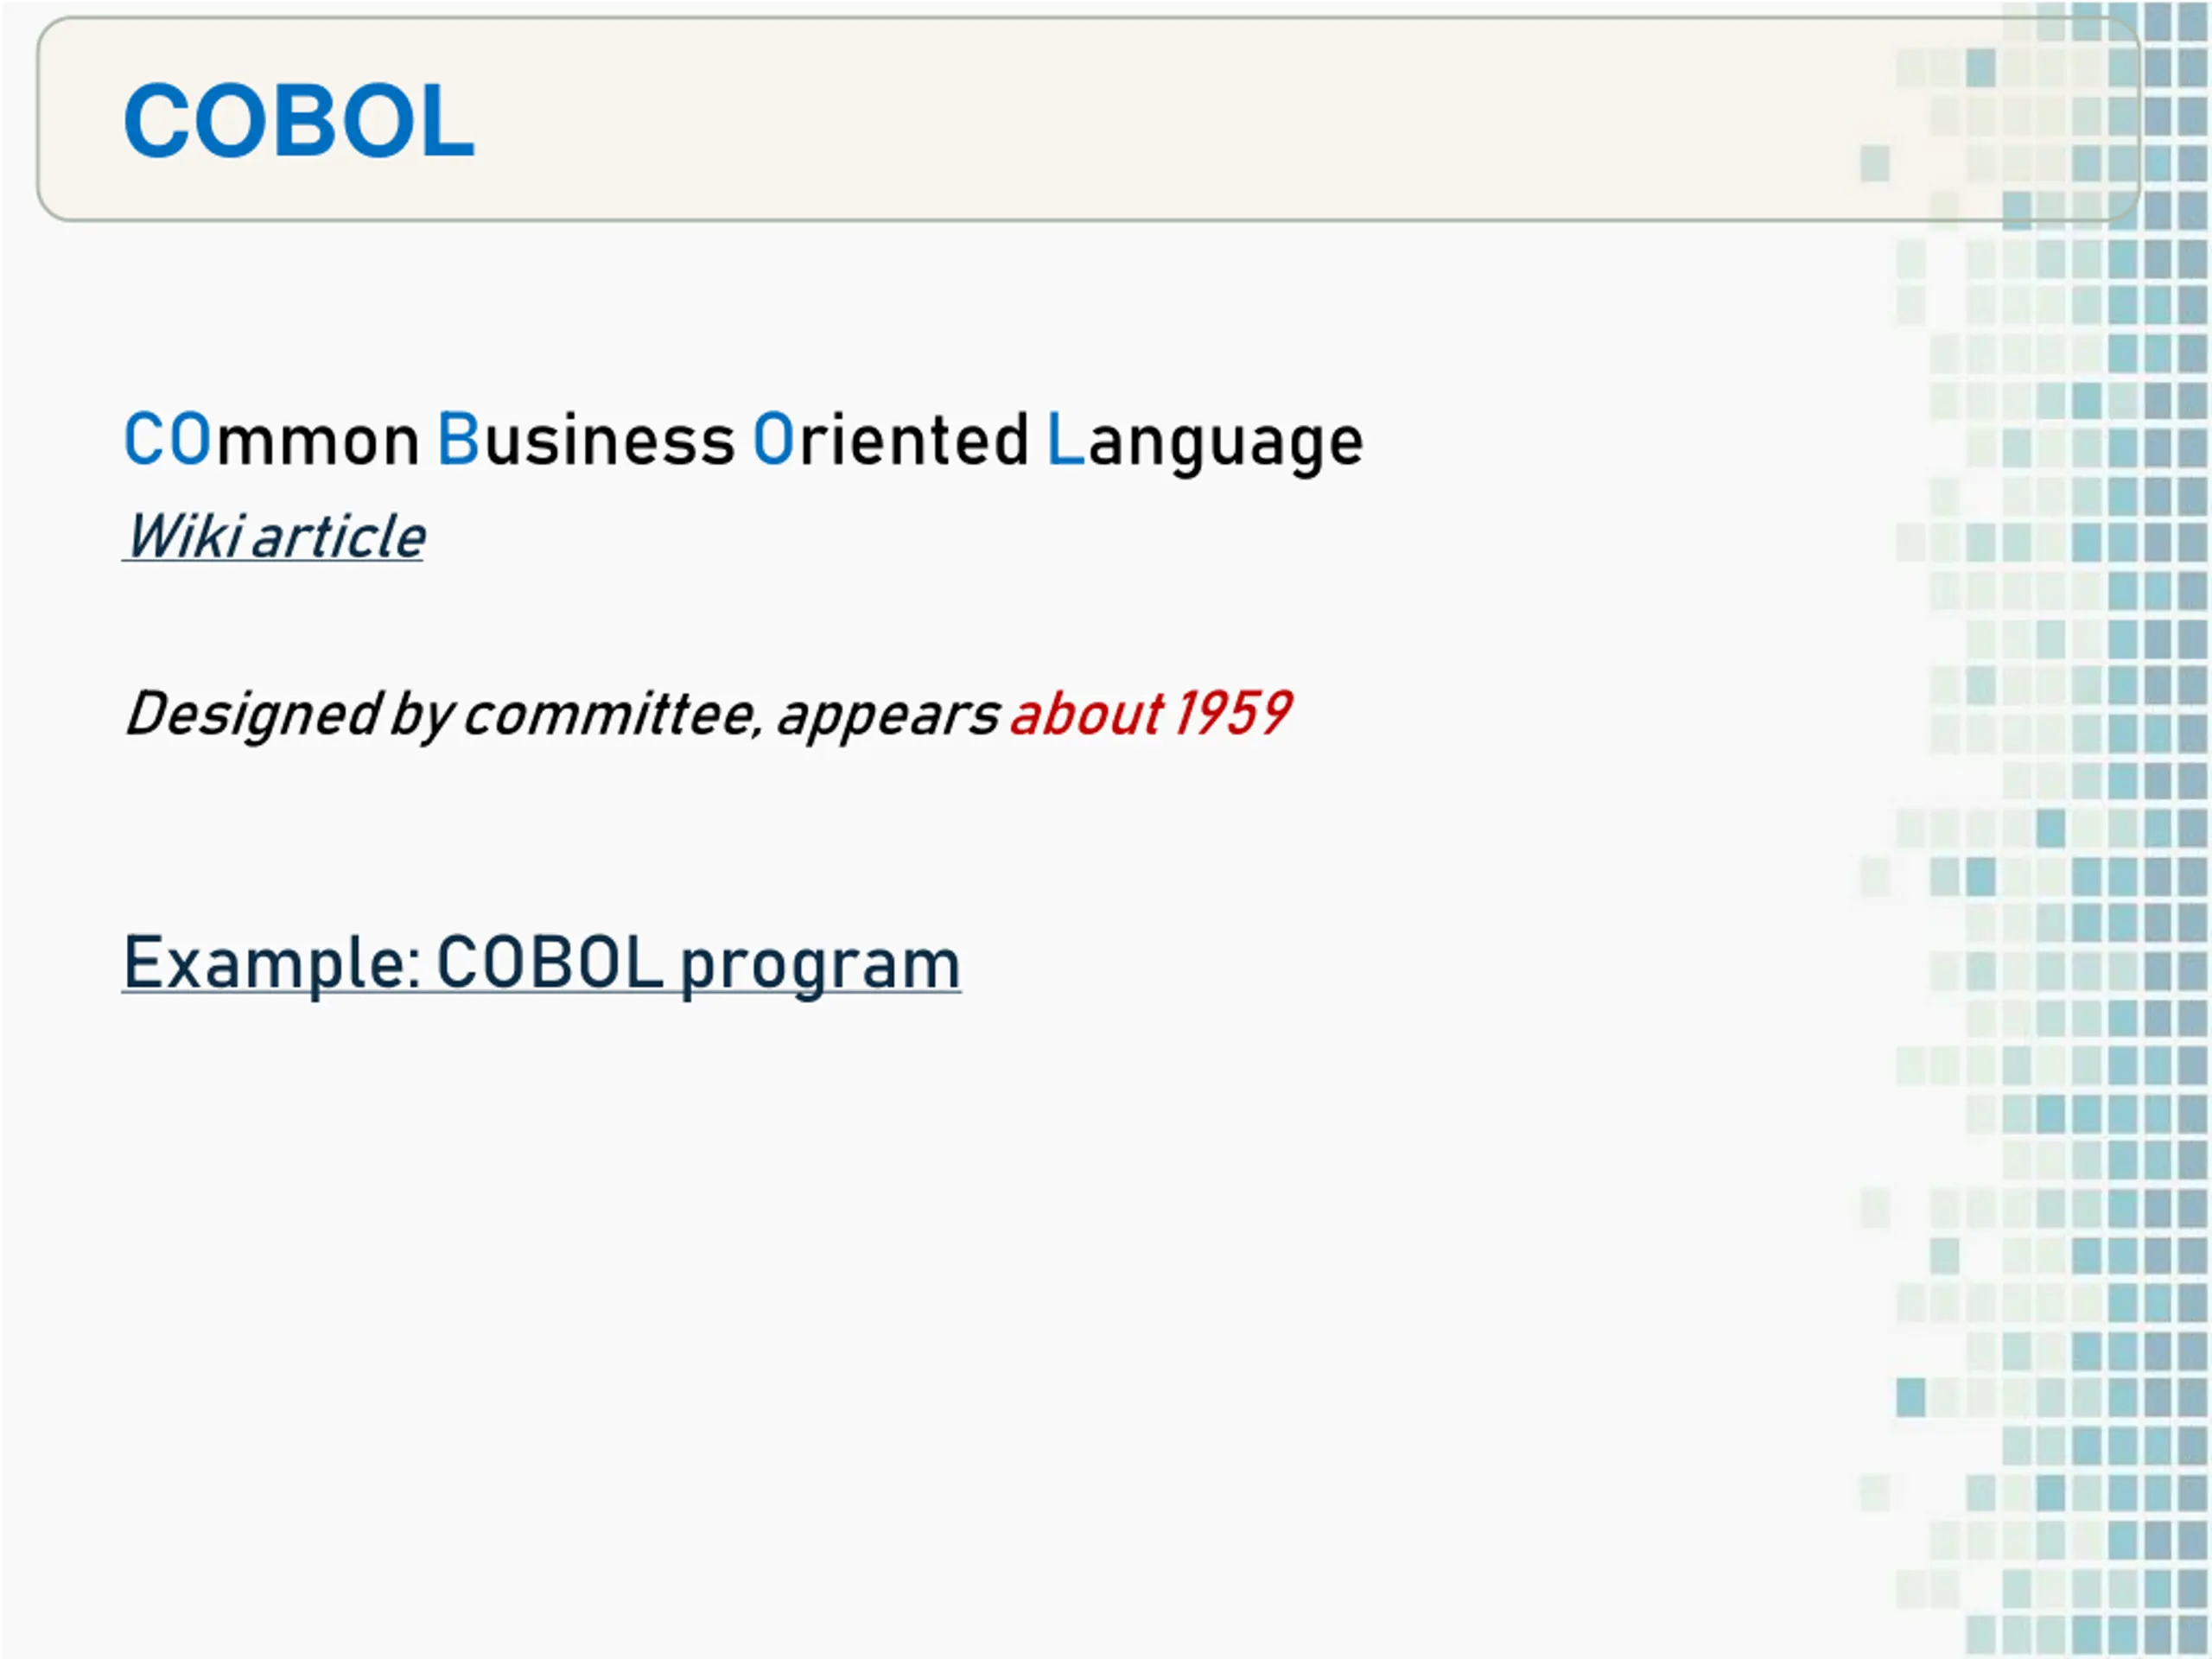The height and width of the screenshot is (1659, 2212).
Task: Click the blue letter O of Oriented
Action: pyautogui.click(x=773, y=439)
